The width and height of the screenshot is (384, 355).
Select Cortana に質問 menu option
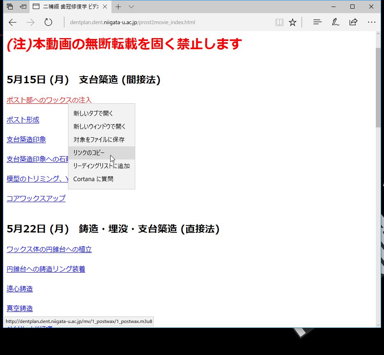pyautogui.click(x=93, y=179)
